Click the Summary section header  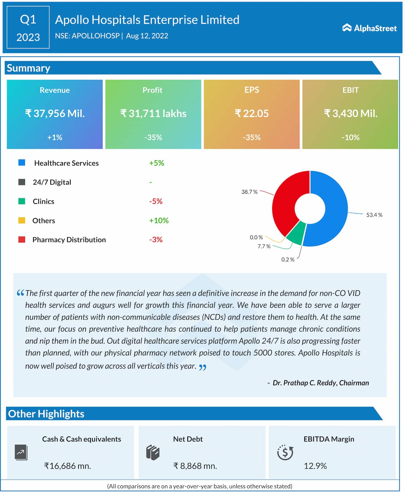click(28, 68)
